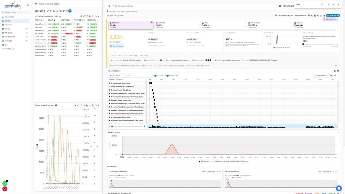Open history icon in UX, Workflow and Technology portlet
This screenshot has height=194, width=345.
(87, 16)
